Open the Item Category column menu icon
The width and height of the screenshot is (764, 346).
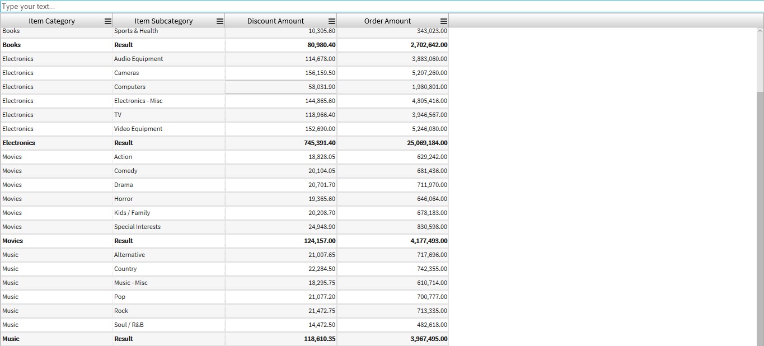click(x=108, y=21)
